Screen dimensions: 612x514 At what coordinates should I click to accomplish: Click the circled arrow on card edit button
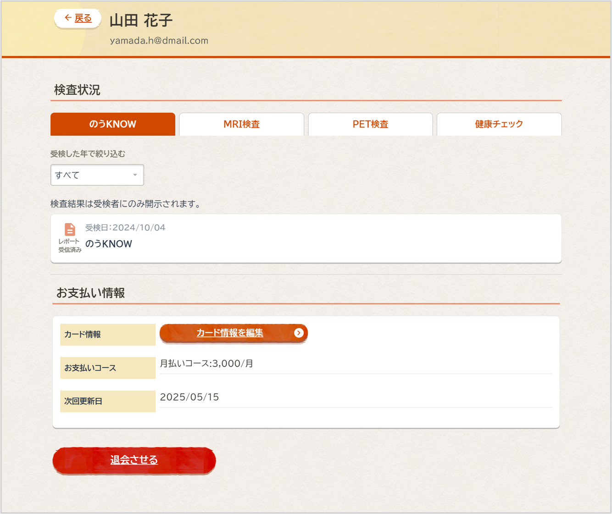pyautogui.click(x=299, y=333)
